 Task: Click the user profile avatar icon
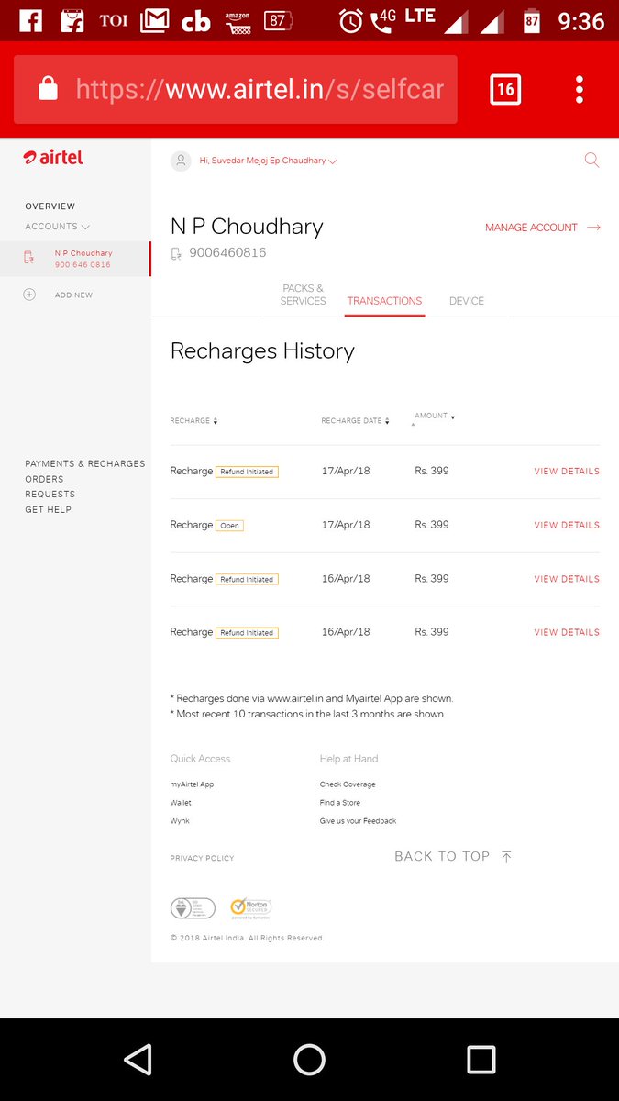[x=181, y=161]
